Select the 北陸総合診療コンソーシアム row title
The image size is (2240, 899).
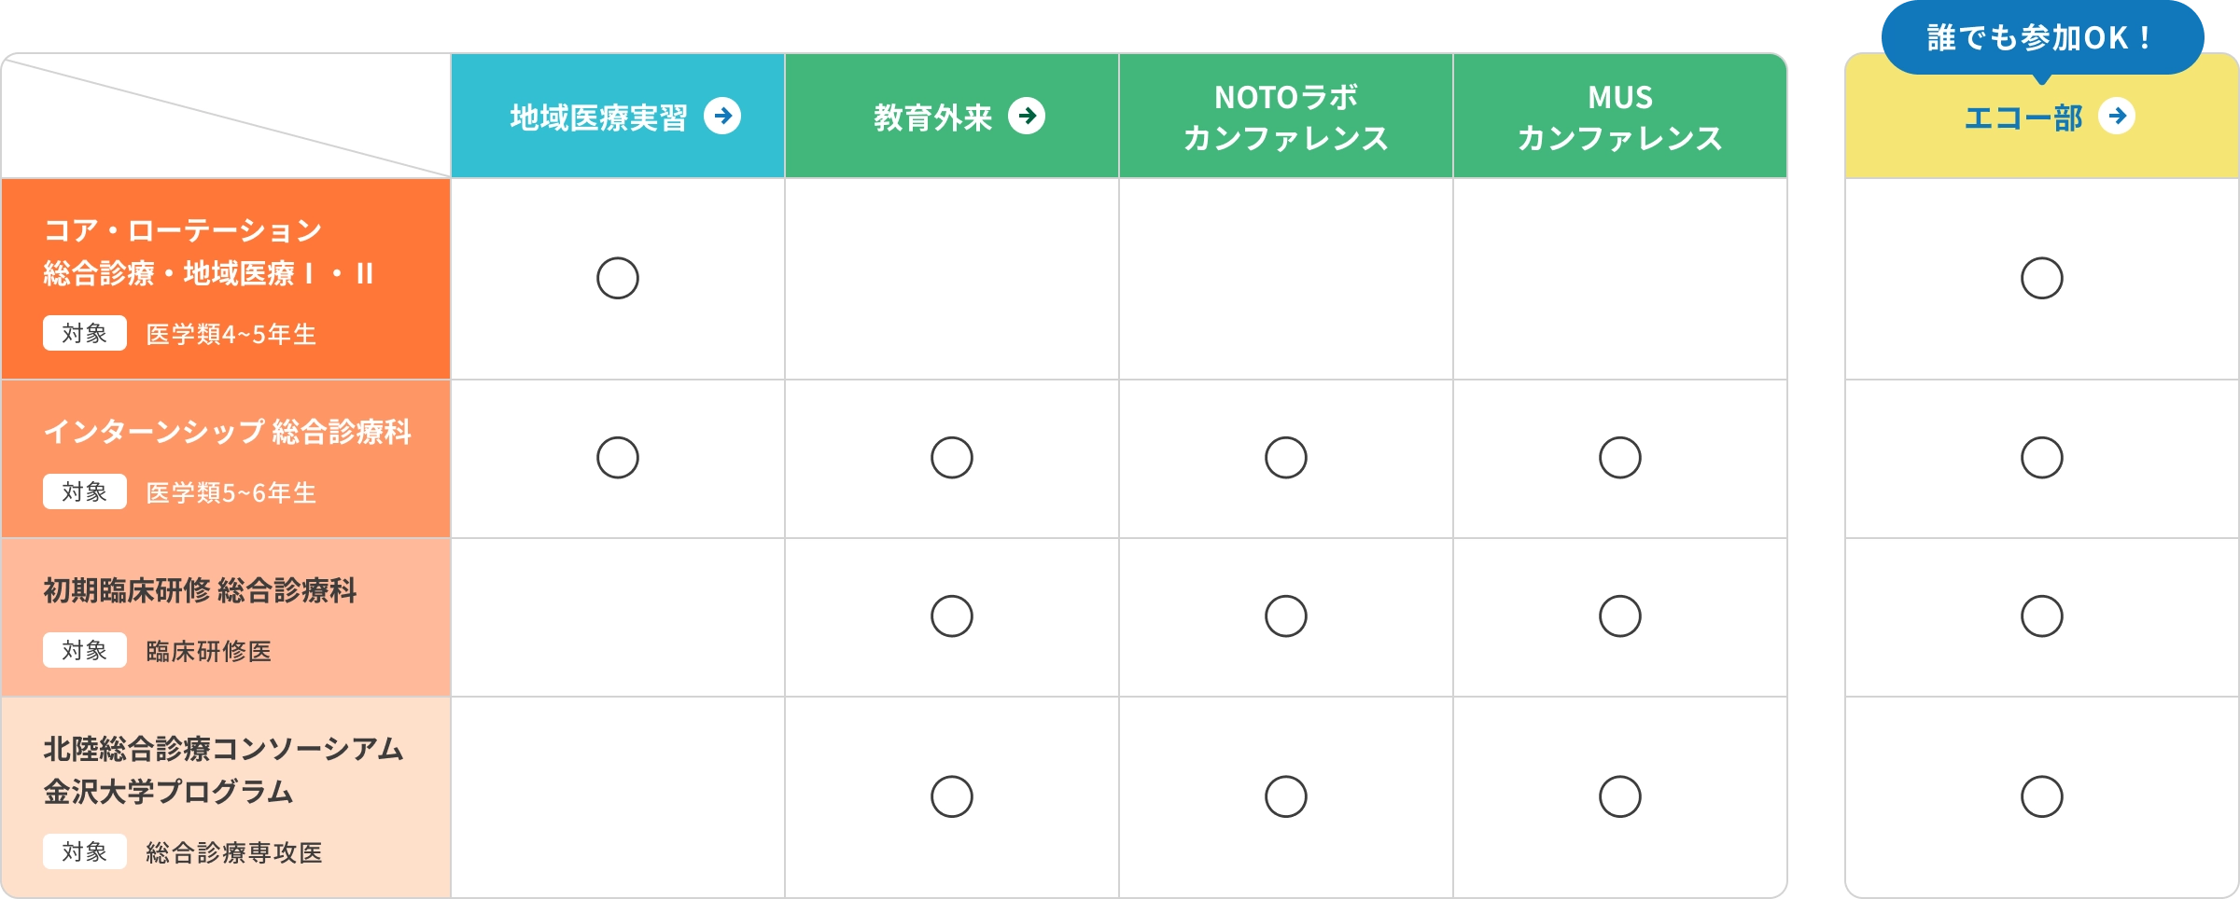pyautogui.click(x=223, y=749)
